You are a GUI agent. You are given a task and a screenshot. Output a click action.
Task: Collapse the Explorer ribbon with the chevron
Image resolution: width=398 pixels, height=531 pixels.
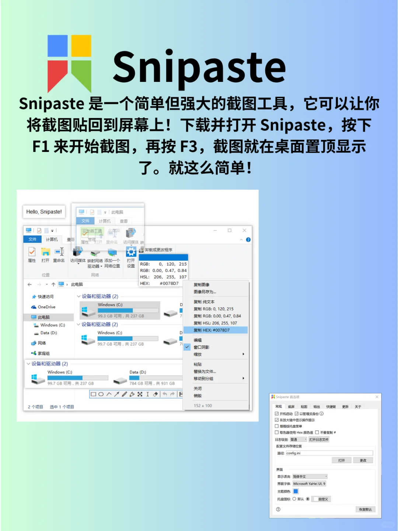coord(241,240)
